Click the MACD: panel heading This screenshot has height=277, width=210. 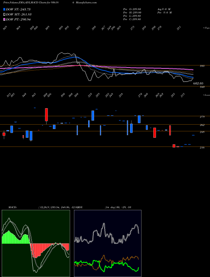tap(12, 207)
